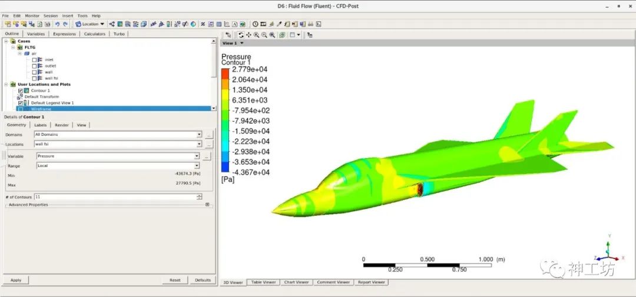
Task: Open the Location dropdown in toolbar
Action: click(x=90, y=24)
